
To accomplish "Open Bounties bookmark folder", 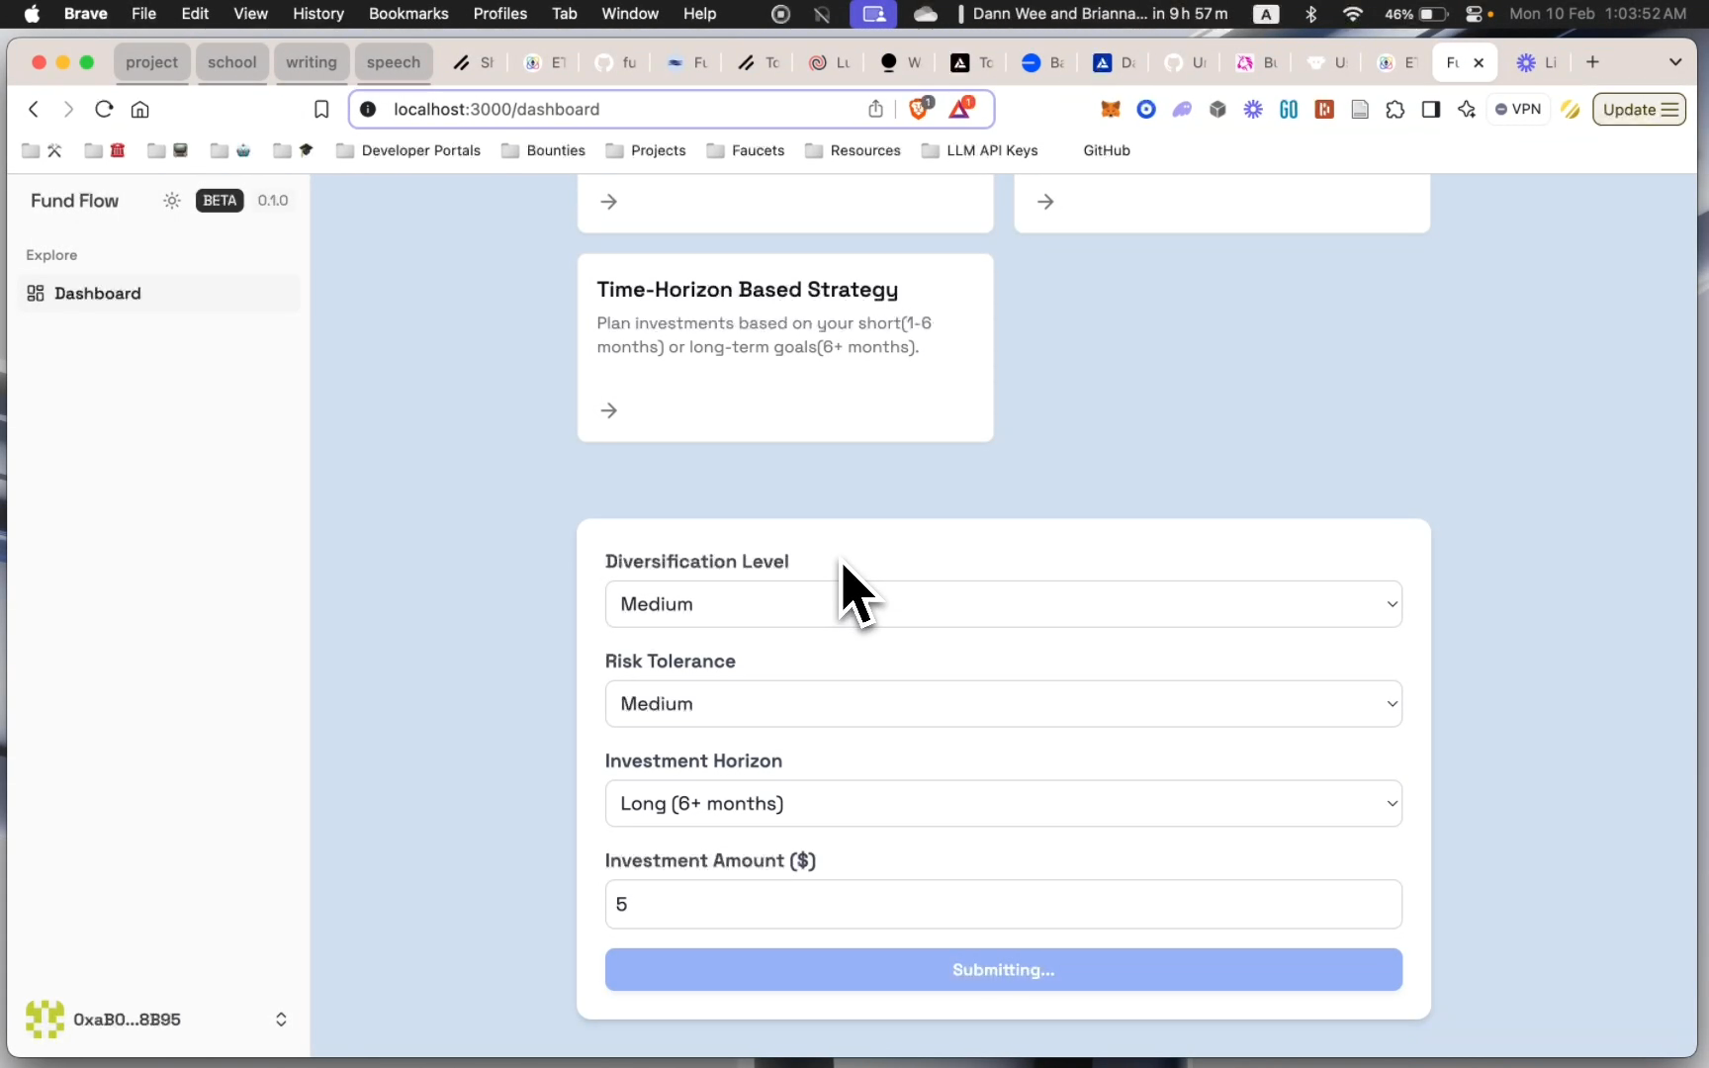I will [544, 150].
